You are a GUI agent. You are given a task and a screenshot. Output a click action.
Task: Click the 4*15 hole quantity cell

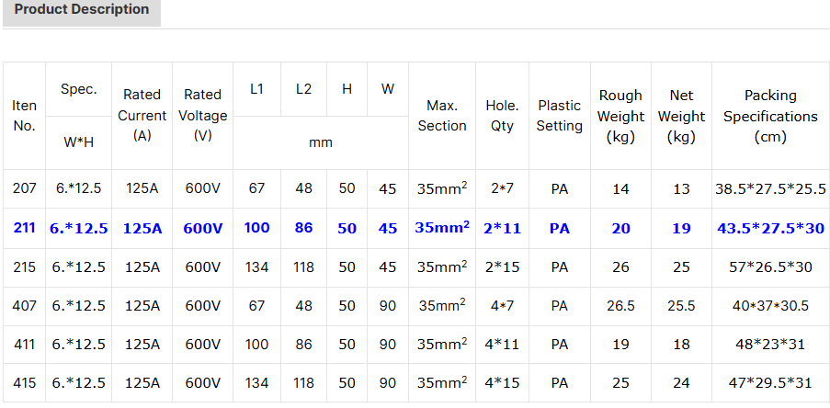coord(502,383)
